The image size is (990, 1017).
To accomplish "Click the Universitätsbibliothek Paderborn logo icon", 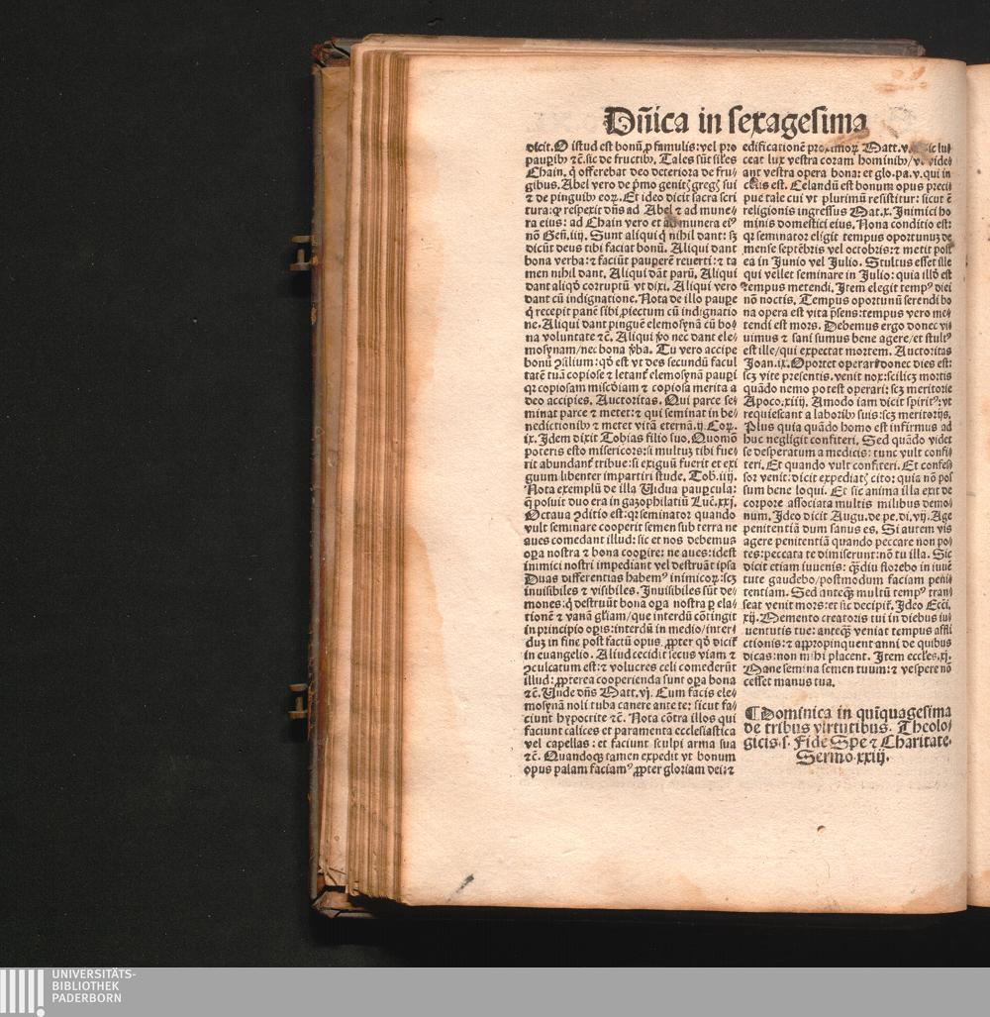I will (x=22, y=991).
